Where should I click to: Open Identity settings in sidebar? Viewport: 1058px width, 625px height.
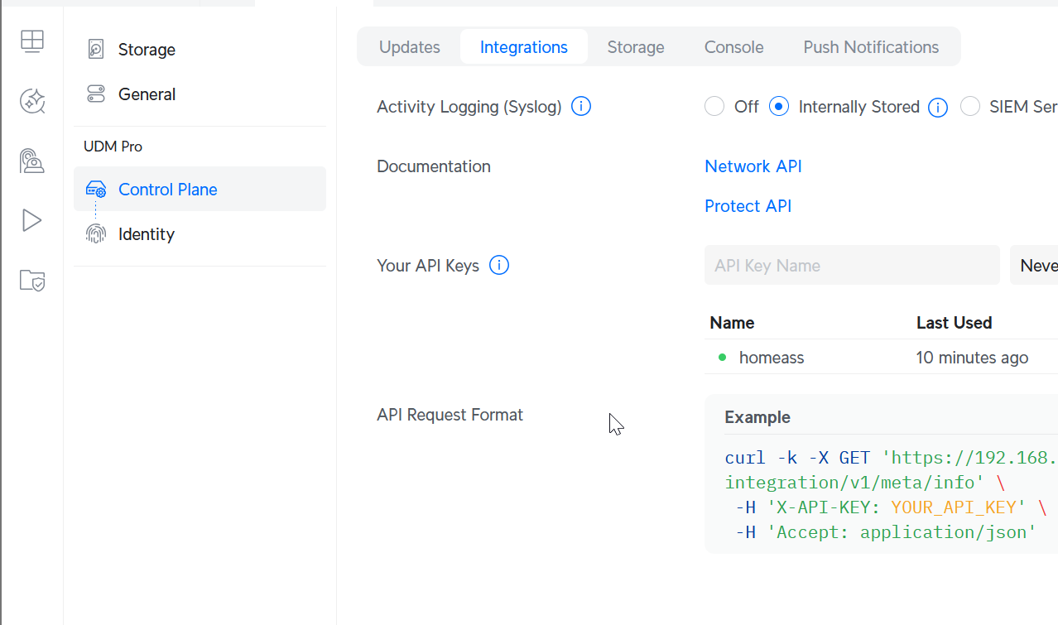pos(147,234)
